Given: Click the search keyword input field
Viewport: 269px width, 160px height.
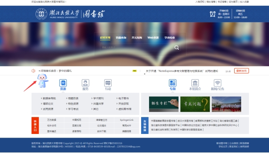Looking at the screenshot, I should (x=137, y=48).
